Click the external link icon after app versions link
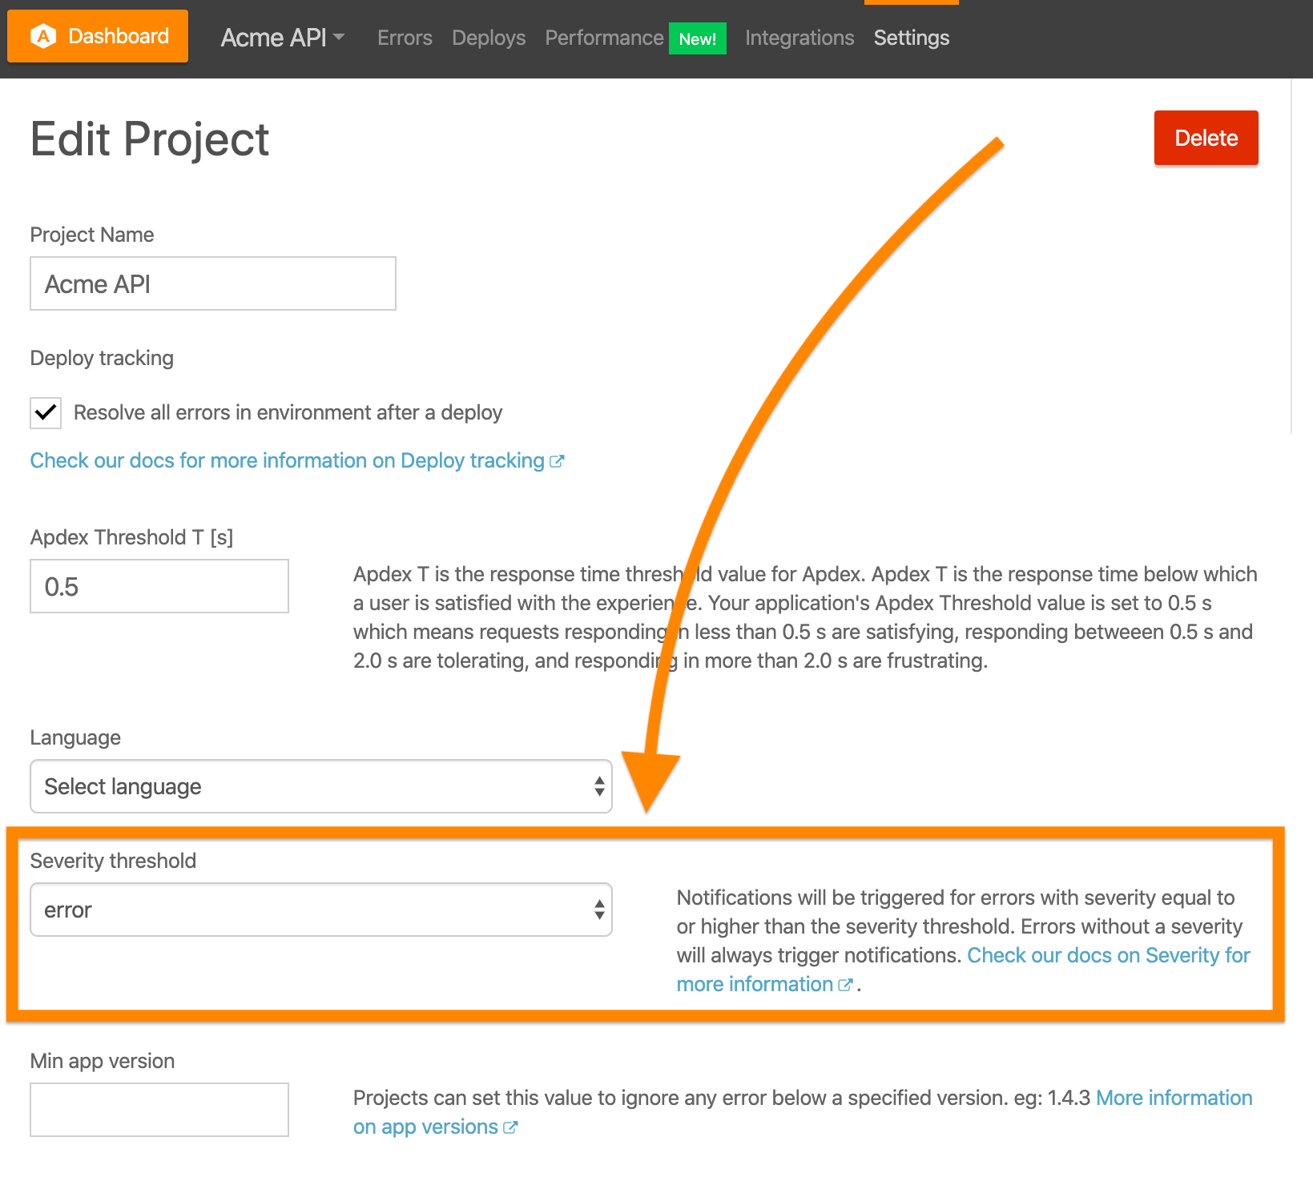1313x1185 pixels. coord(510,1127)
